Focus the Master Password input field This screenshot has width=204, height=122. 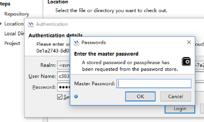[x=154, y=84]
